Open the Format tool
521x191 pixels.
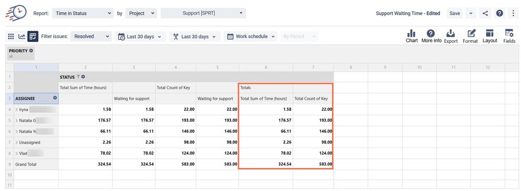(x=470, y=37)
